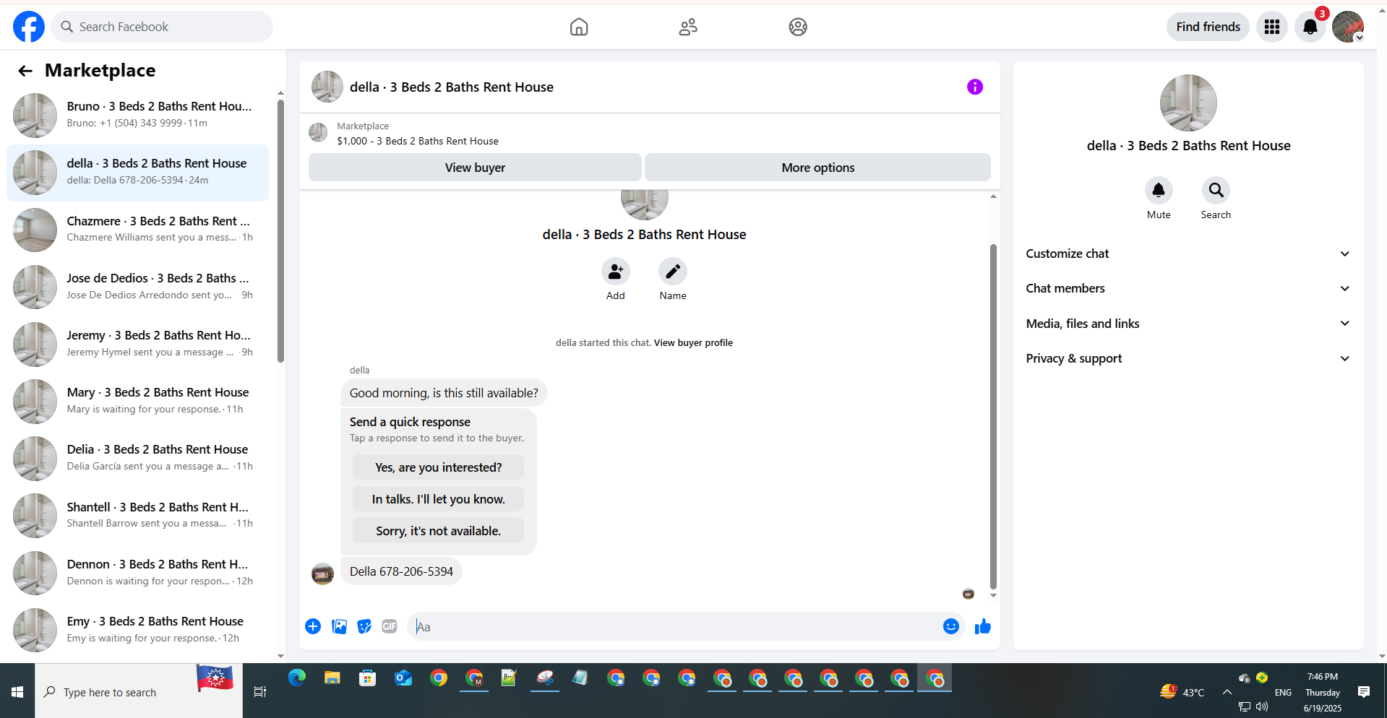Send quick reply "Yes, are you interested?"
The image size is (1387, 718).
click(x=438, y=467)
